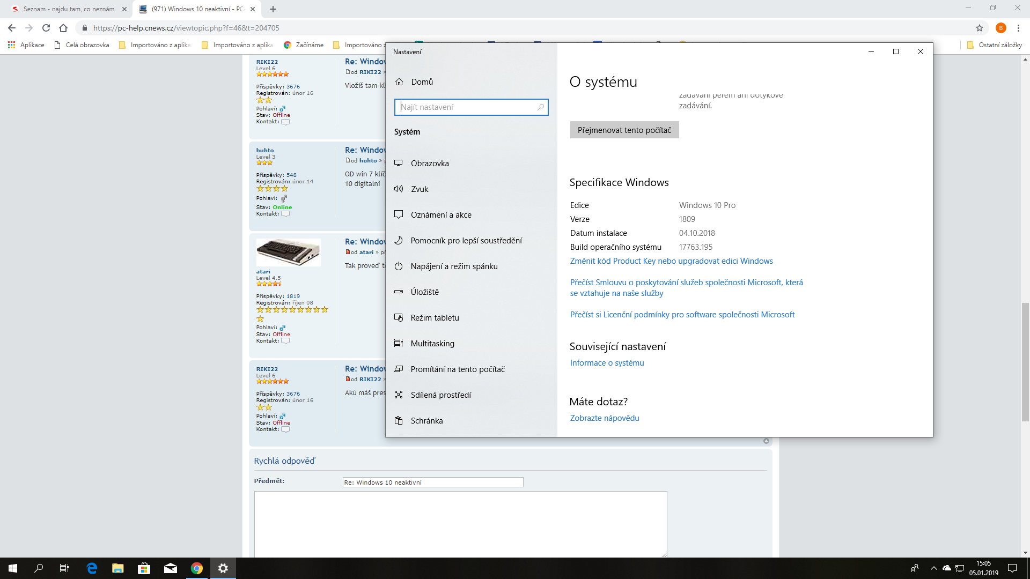The width and height of the screenshot is (1030, 579).
Task: Reload the page with the refresh icon
Action: [x=46, y=28]
